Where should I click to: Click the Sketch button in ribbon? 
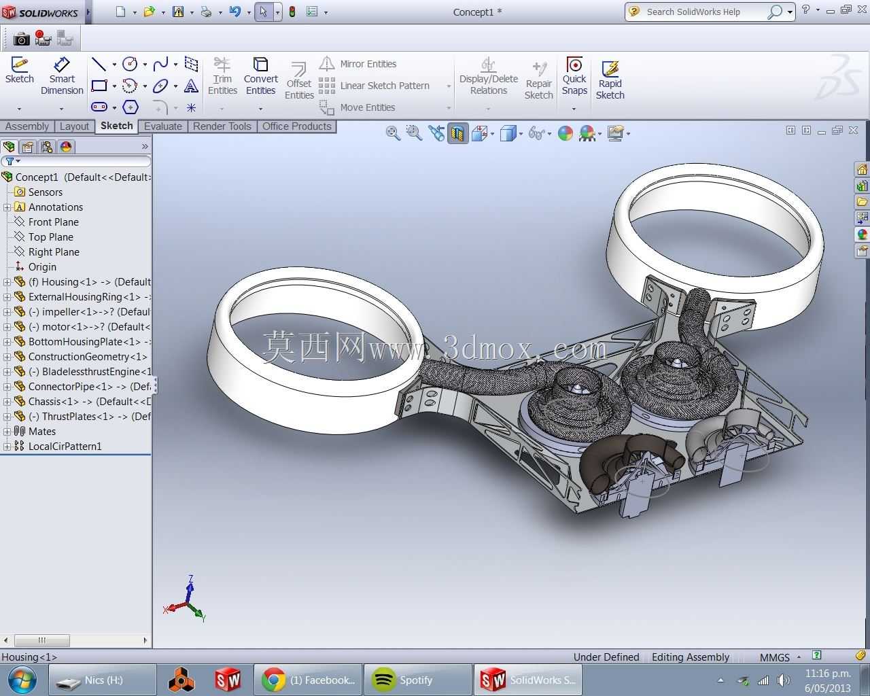coord(19,70)
